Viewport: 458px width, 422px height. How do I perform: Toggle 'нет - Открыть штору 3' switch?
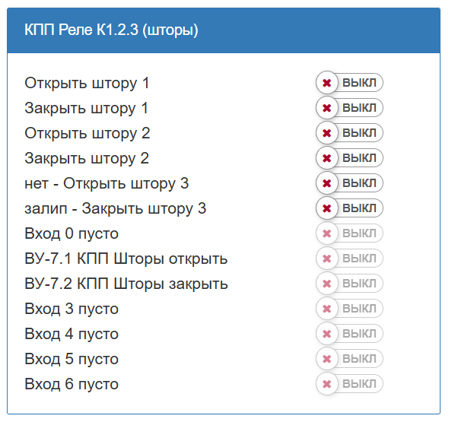coord(349,183)
